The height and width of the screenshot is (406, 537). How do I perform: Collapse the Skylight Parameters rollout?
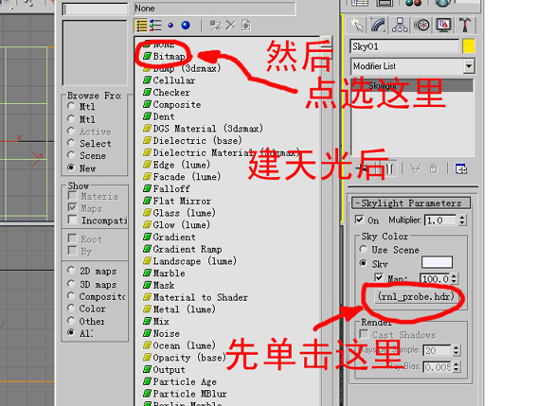(411, 203)
